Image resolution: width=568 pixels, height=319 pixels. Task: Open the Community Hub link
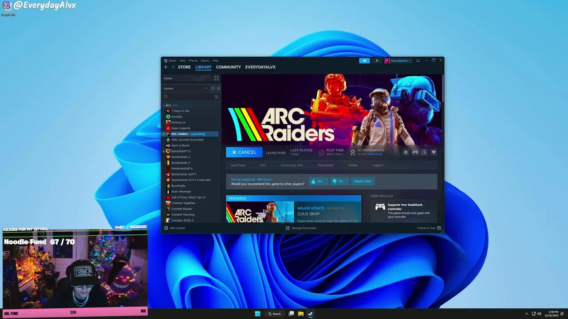pyautogui.click(x=292, y=165)
